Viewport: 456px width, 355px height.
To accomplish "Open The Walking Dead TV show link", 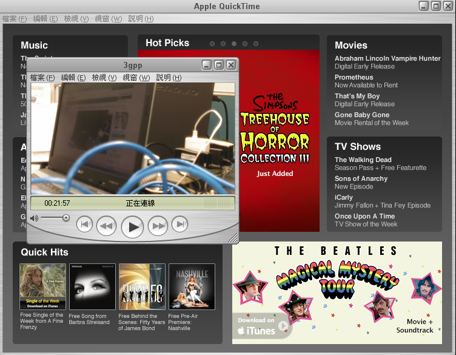I will tap(363, 160).
